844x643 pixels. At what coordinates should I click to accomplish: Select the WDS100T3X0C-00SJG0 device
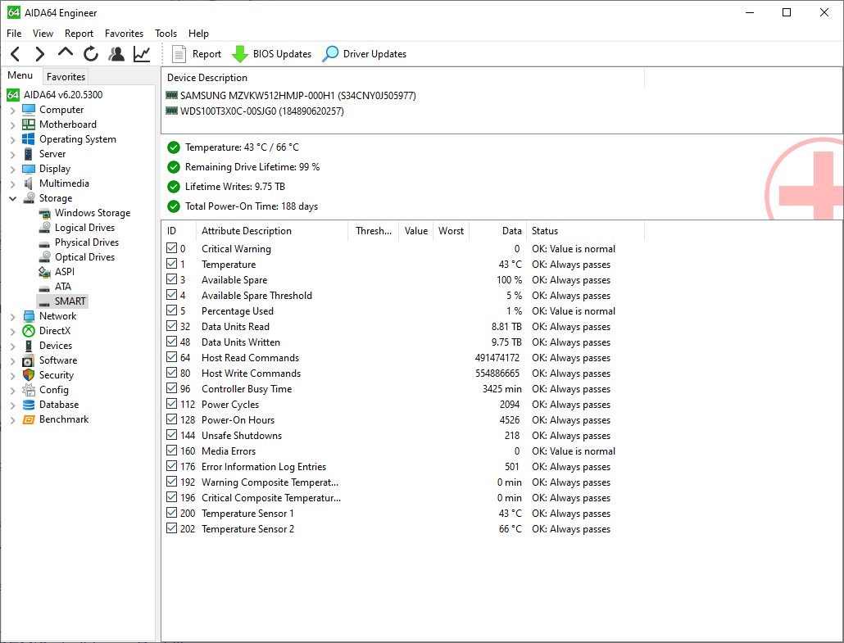[255, 111]
